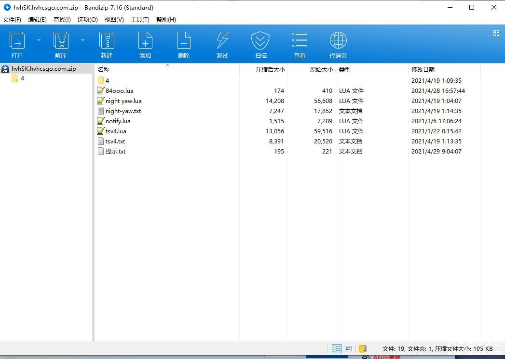This screenshot has height=359, width=505.
Task: Click the night-yaw.txt file name
Action: (123, 111)
